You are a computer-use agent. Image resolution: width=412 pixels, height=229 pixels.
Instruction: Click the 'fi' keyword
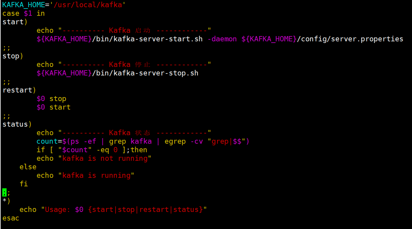point(24,184)
